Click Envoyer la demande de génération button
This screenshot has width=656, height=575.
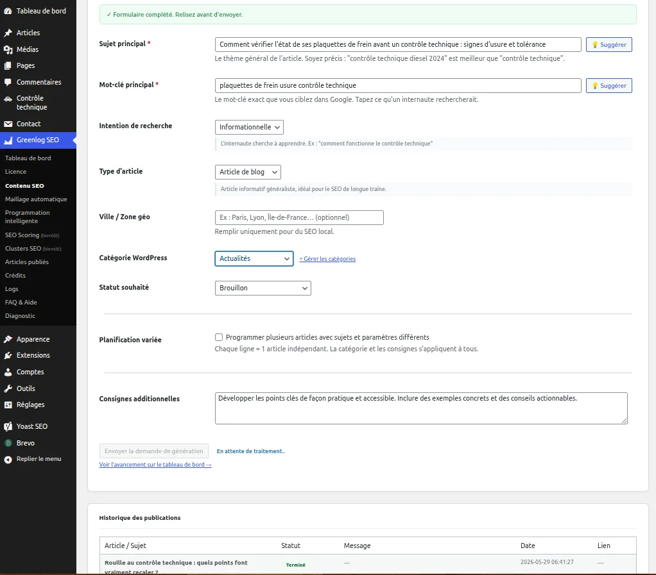pos(153,451)
